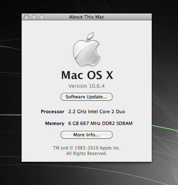
Task: Click the Version 10.6.4 text
Action: (x=86, y=86)
